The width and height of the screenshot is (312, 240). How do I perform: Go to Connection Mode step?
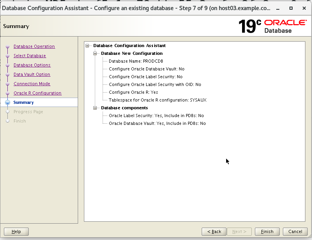coord(32,84)
